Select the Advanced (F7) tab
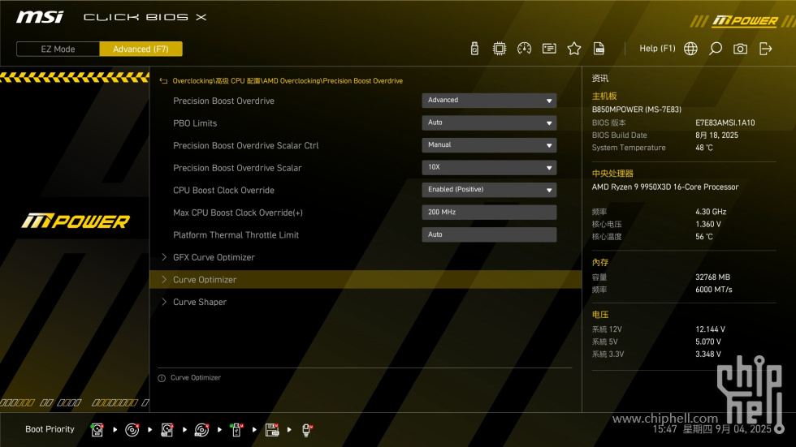Screen dimensions: 796x447 click(x=141, y=49)
